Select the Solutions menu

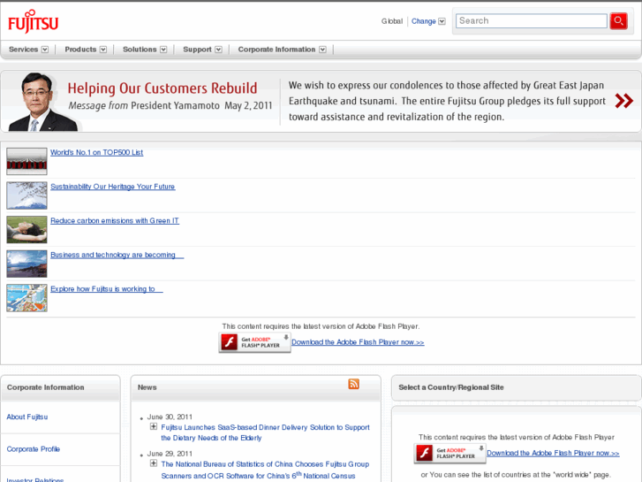tap(140, 50)
